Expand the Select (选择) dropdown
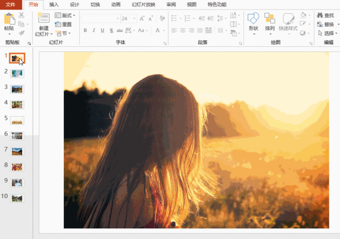This screenshot has height=239, width=340. point(330,33)
